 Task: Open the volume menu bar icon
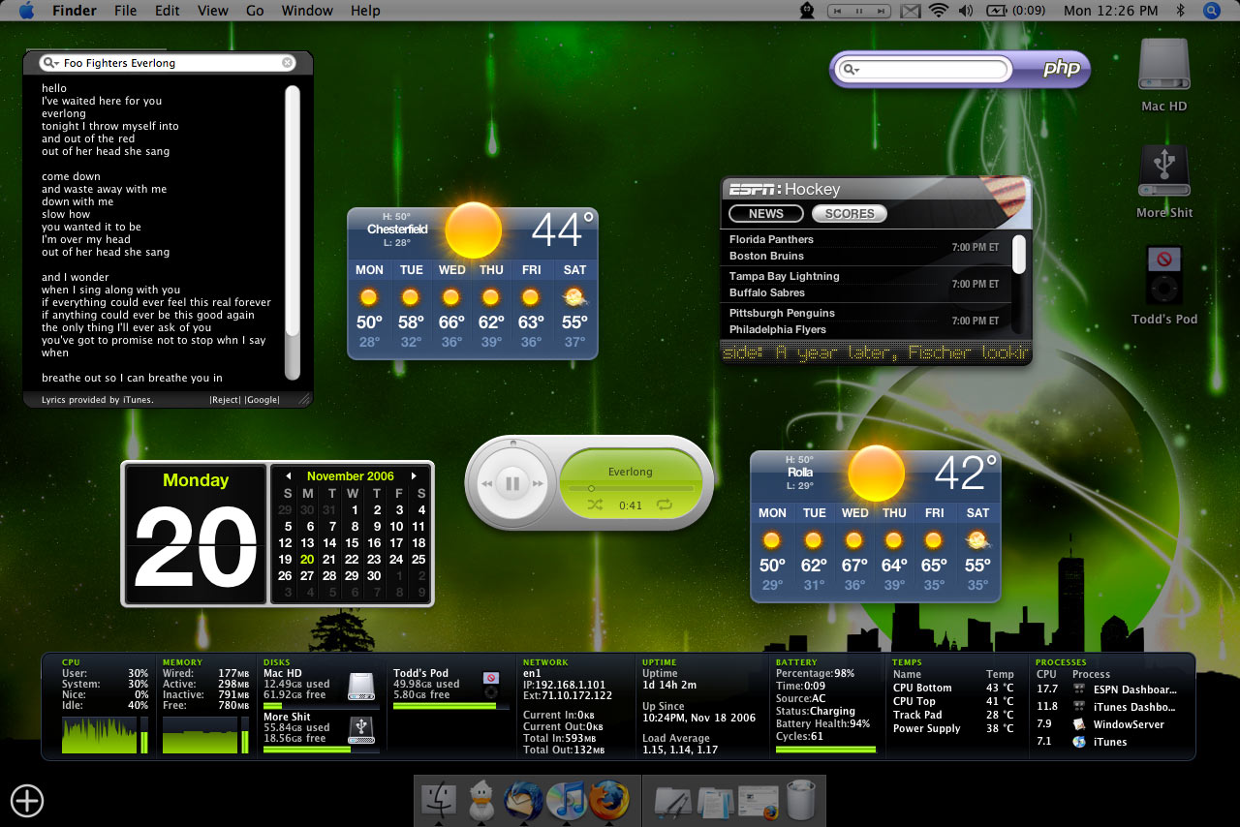(965, 11)
